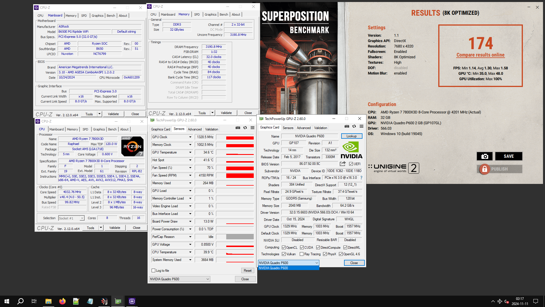
Task: Click Compare results online link
Action: point(481,55)
